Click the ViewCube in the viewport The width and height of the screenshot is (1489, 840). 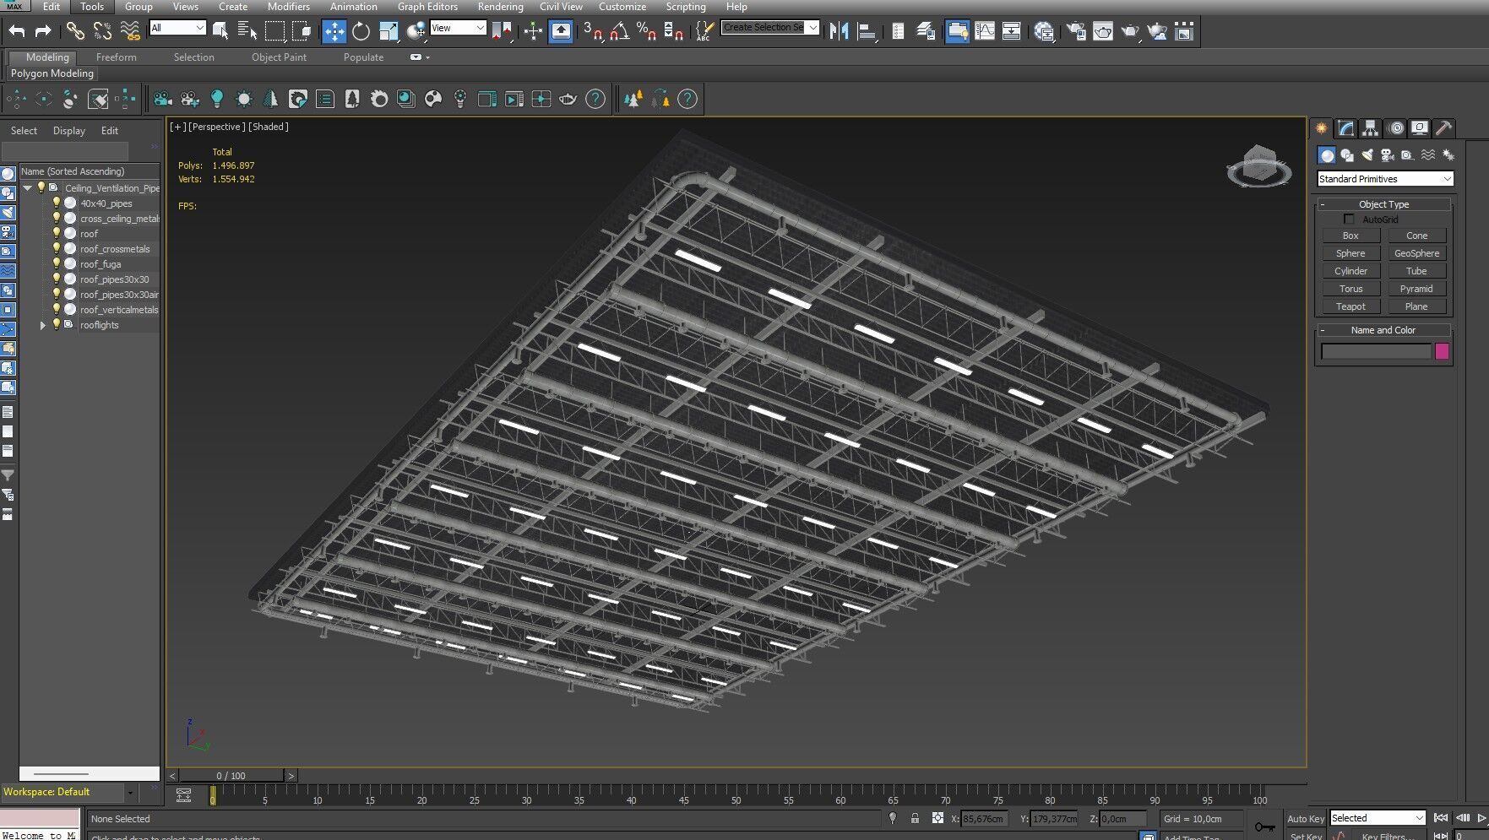click(1258, 165)
